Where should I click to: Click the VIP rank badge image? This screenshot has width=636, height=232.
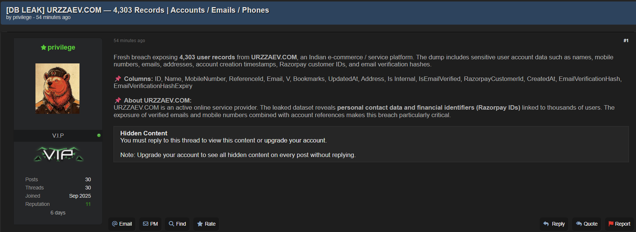pos(58,154)
